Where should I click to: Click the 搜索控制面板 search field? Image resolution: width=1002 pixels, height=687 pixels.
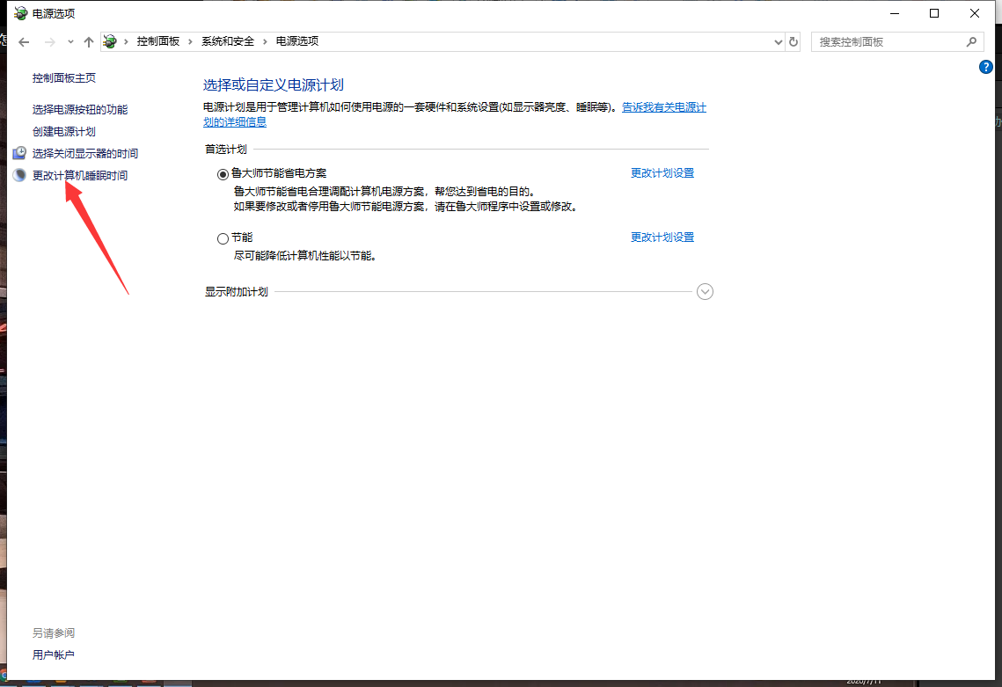point(887,41)
